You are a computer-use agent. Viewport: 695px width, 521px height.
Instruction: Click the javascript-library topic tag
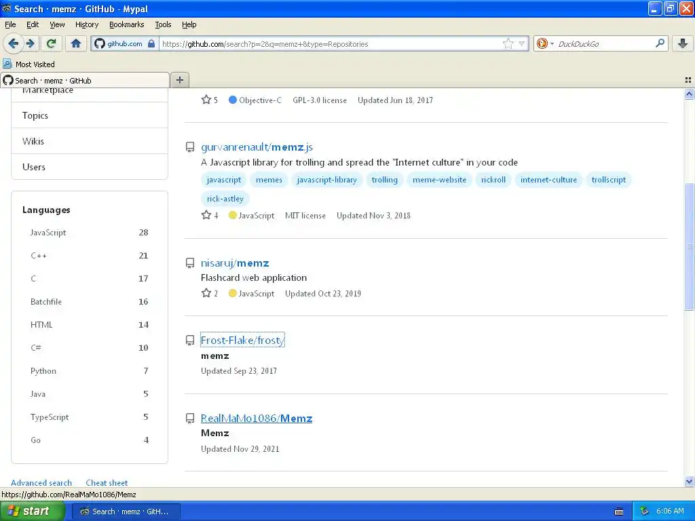click(326, 179)
